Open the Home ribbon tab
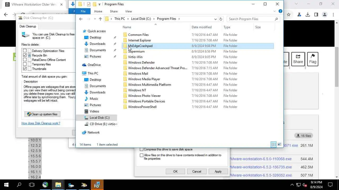 click(98, 11)
